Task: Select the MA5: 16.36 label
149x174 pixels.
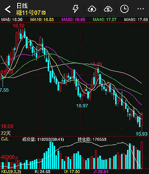Action: (12, 20)
